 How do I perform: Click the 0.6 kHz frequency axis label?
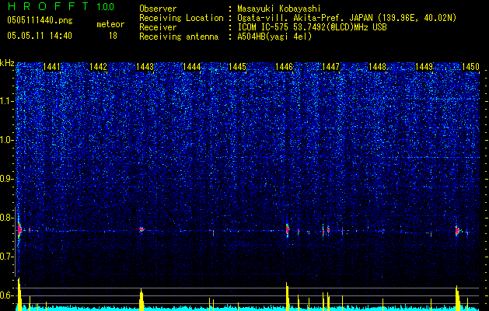(7, 295)
